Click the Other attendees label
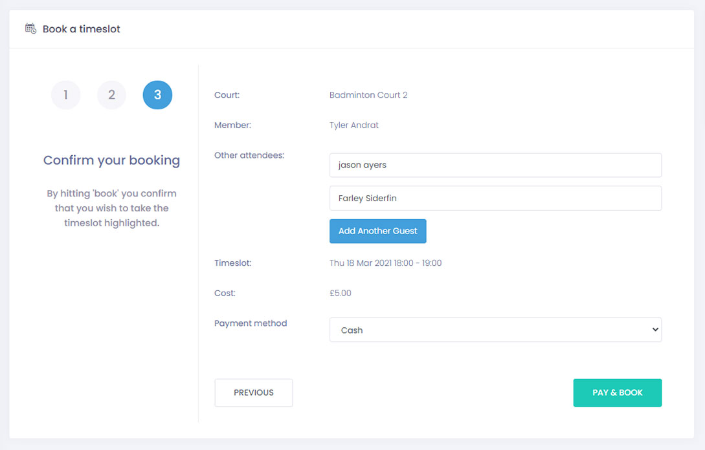 pos(249,155)
